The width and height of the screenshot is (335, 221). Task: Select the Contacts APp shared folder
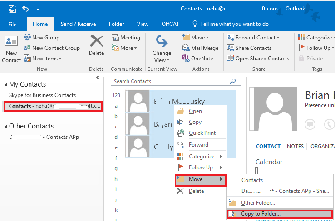[44, 137]
